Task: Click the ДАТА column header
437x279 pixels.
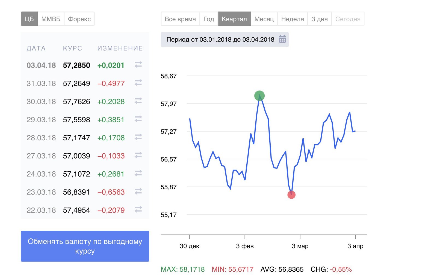Action: 36,48
